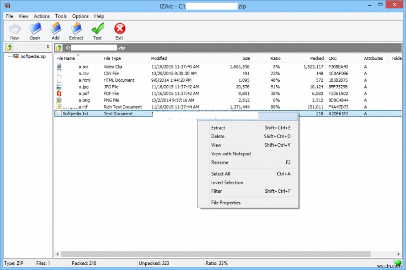Open the Actions menu

(x=42, y=16)
